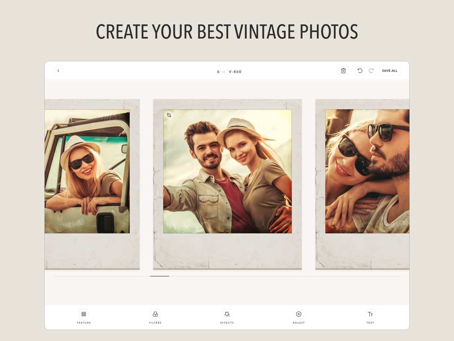The width and height of the screenshot is (454, 341).
Task: Click the scroll indicator below the photos
Action: [x=160, y=276]
